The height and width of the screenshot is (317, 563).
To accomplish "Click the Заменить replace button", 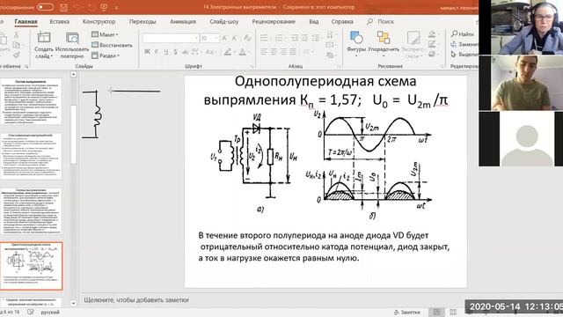I will 464,44.
